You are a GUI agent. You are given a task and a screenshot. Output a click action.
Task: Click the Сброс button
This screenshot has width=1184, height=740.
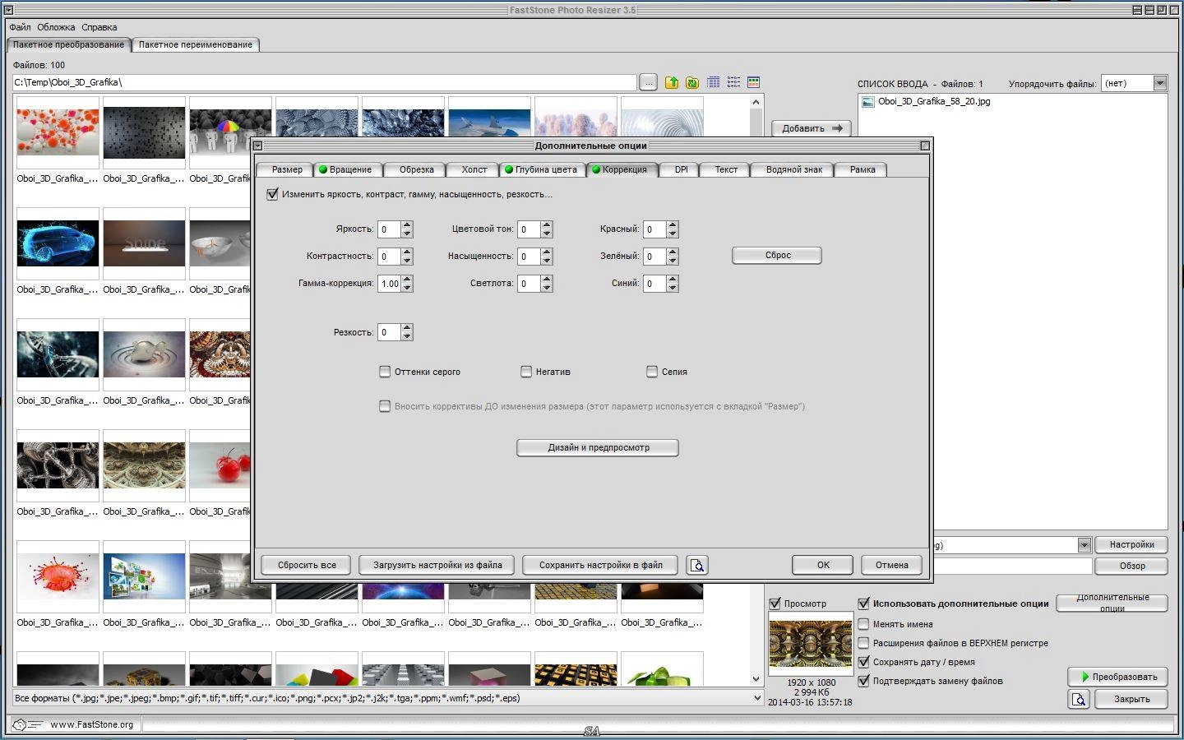point(777,256)
